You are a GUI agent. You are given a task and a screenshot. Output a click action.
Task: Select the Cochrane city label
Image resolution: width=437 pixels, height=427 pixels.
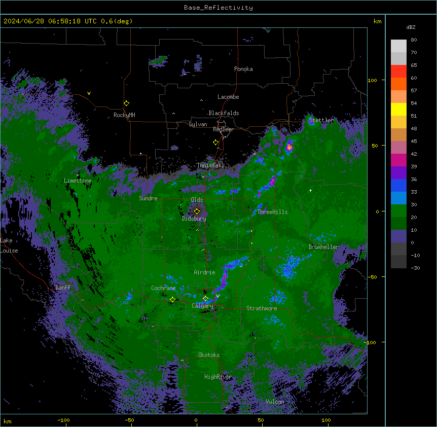click(163, 288)
